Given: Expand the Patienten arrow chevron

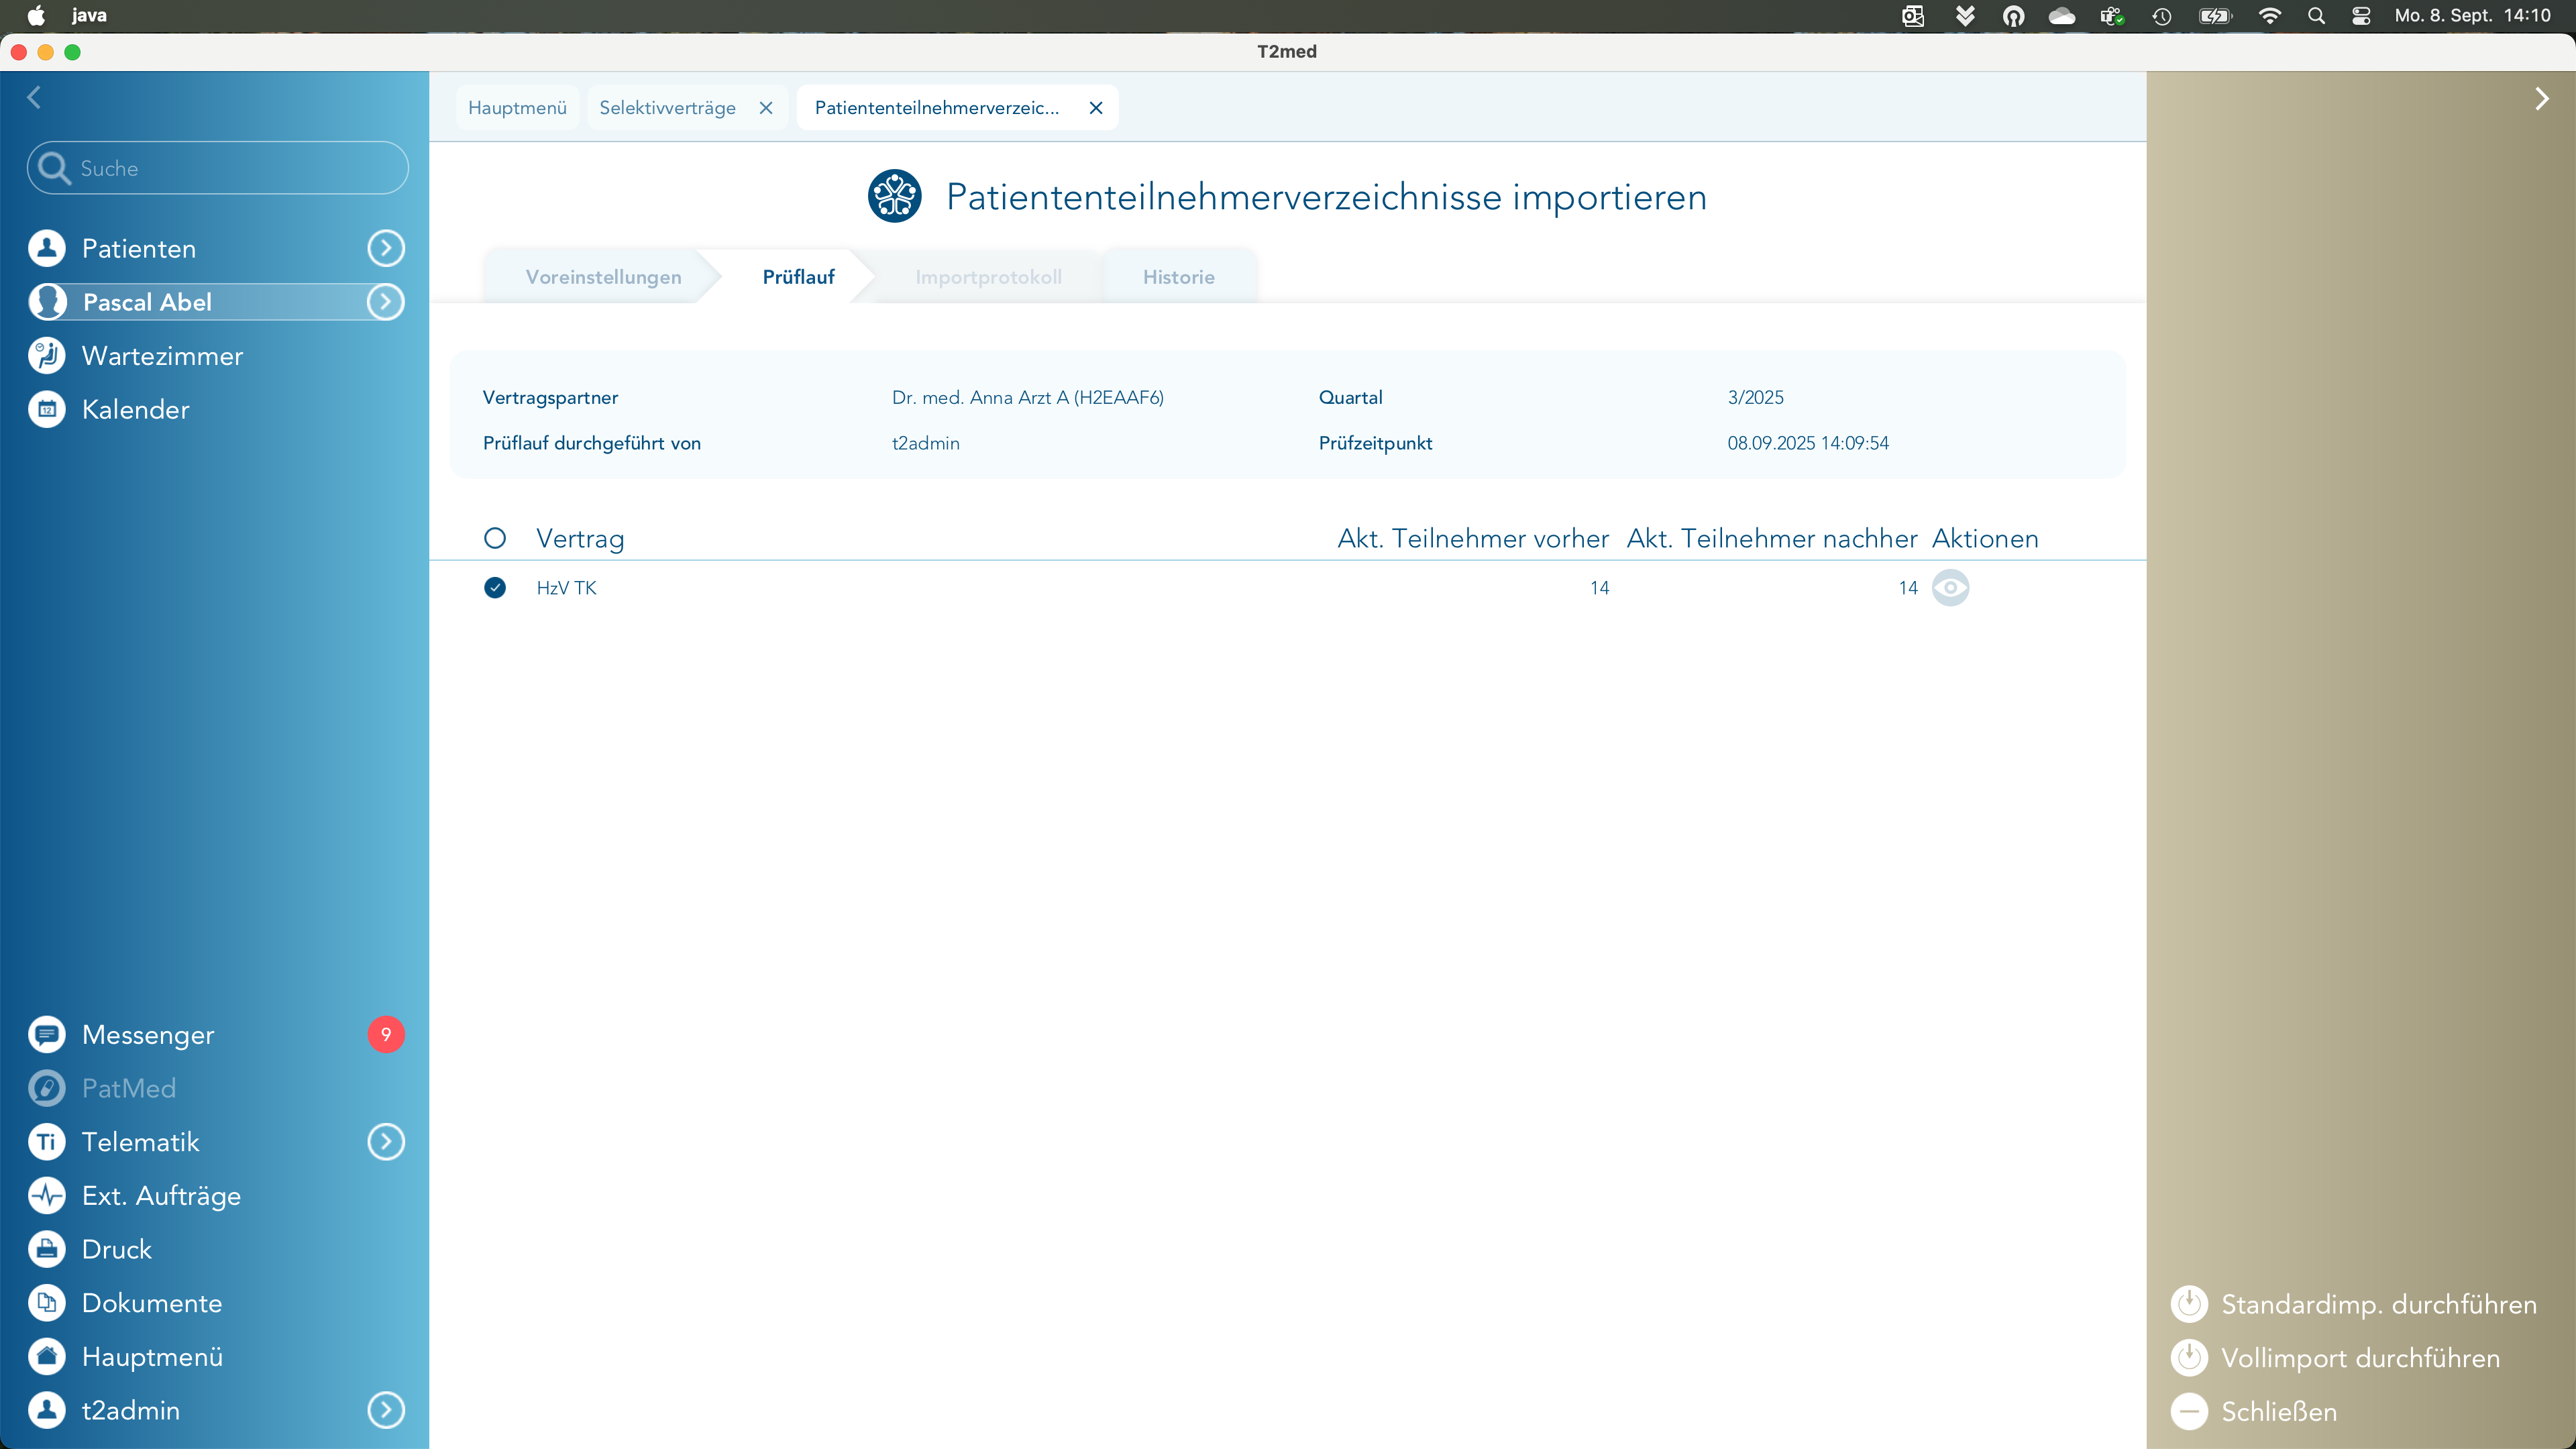Looking at the screenshot, I should tap(386, 249).
